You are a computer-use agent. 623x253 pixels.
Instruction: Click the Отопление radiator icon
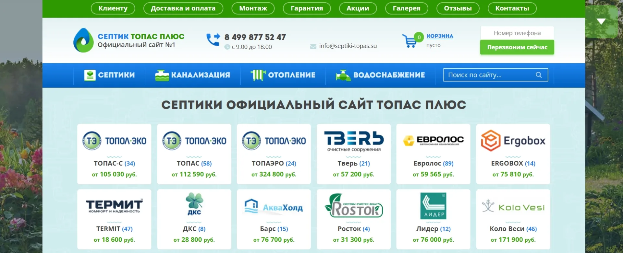pos(258,75)
